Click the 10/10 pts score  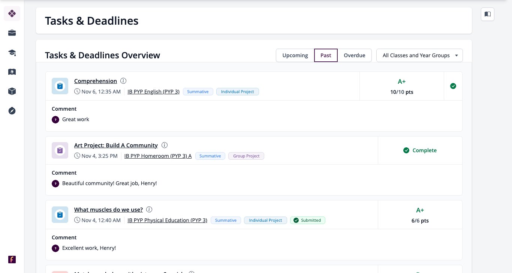[402, 92]
